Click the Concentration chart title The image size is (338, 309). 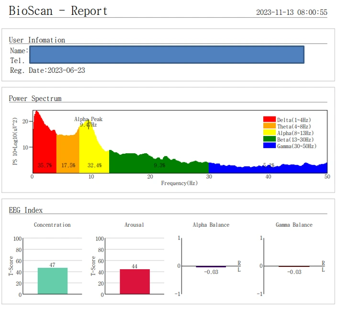pyautogui.click(x=52, y=225)
